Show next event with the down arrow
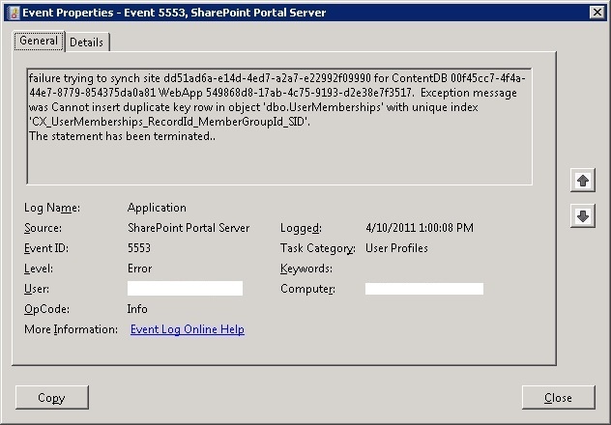The height and width of the screenshot is (425, 611). coord(583,216)
